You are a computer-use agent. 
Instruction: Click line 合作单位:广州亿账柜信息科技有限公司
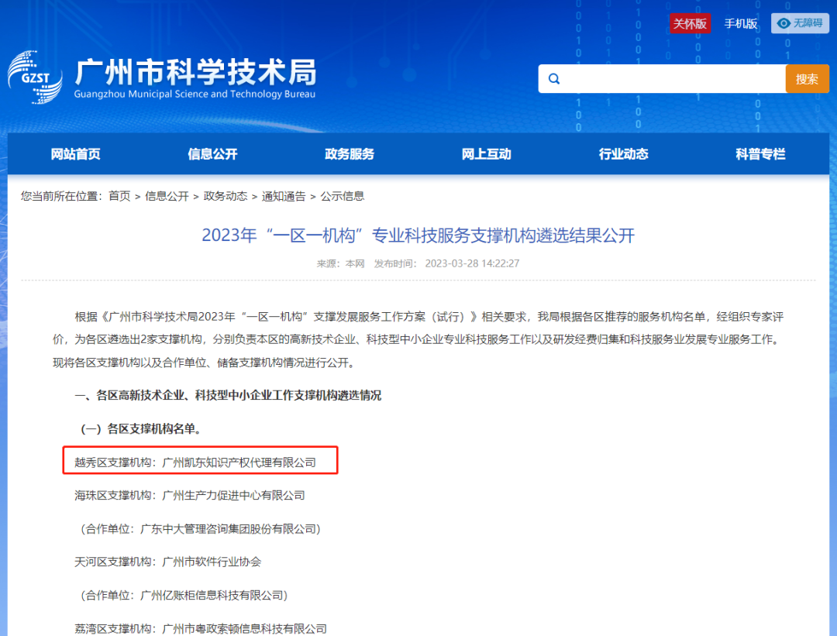pyautogui.click(x=184, y=596)
